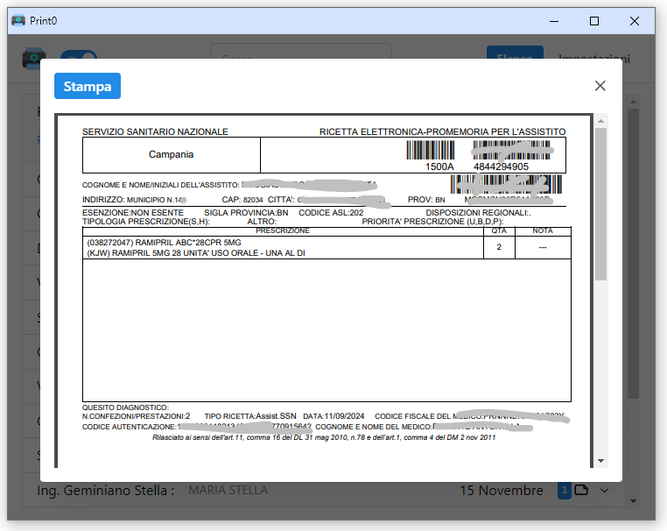Click the 15 Novembre date label
Image resolution: width=667 pixels, height=531 pixels.
click(x=502, y=490)
